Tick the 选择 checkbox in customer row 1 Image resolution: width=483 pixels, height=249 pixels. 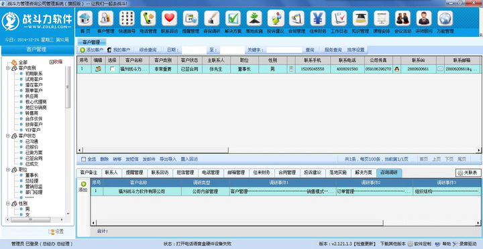click(x=113, y=69)
